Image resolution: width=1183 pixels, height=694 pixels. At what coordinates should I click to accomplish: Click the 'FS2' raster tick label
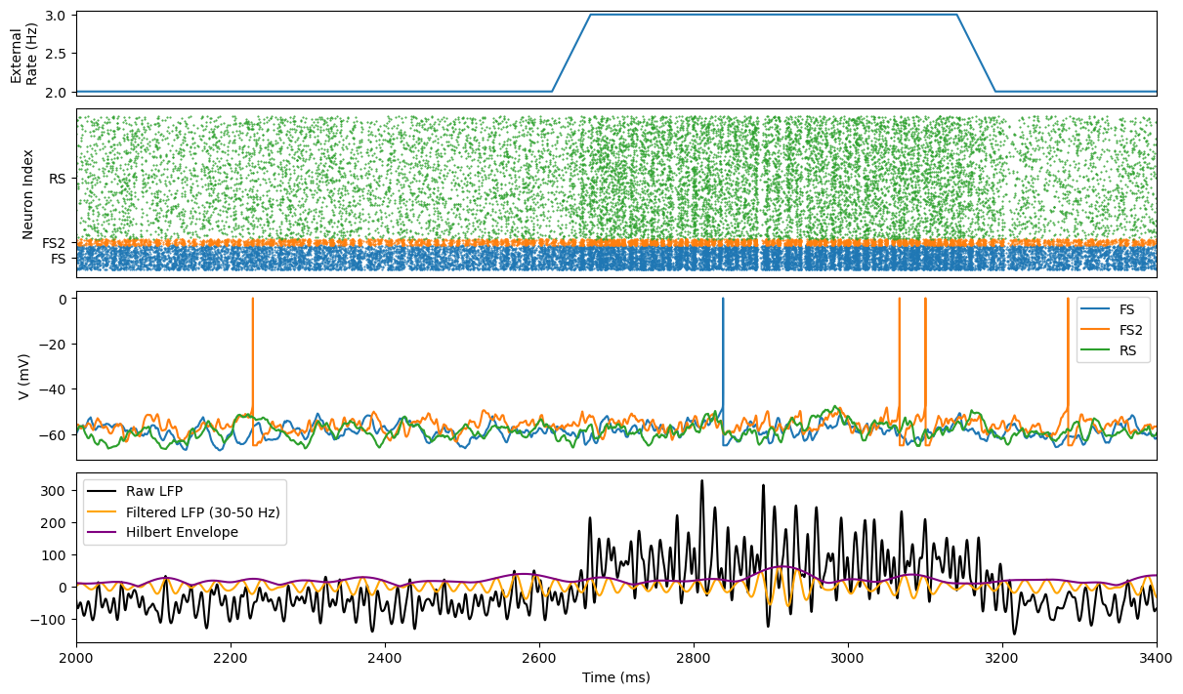(x=54, y=243)
